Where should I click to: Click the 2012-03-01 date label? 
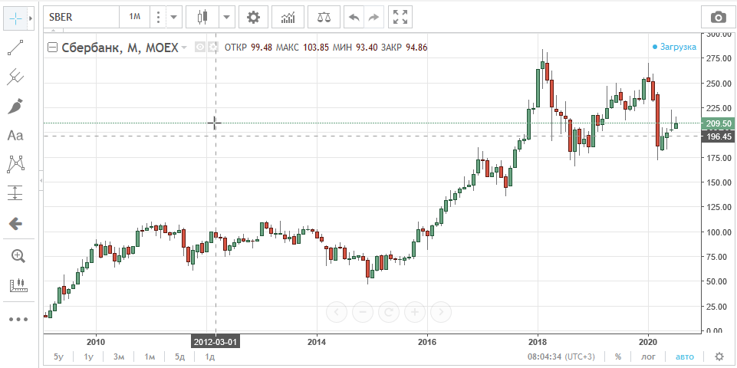pyautogui.click(x=216, y=342)
